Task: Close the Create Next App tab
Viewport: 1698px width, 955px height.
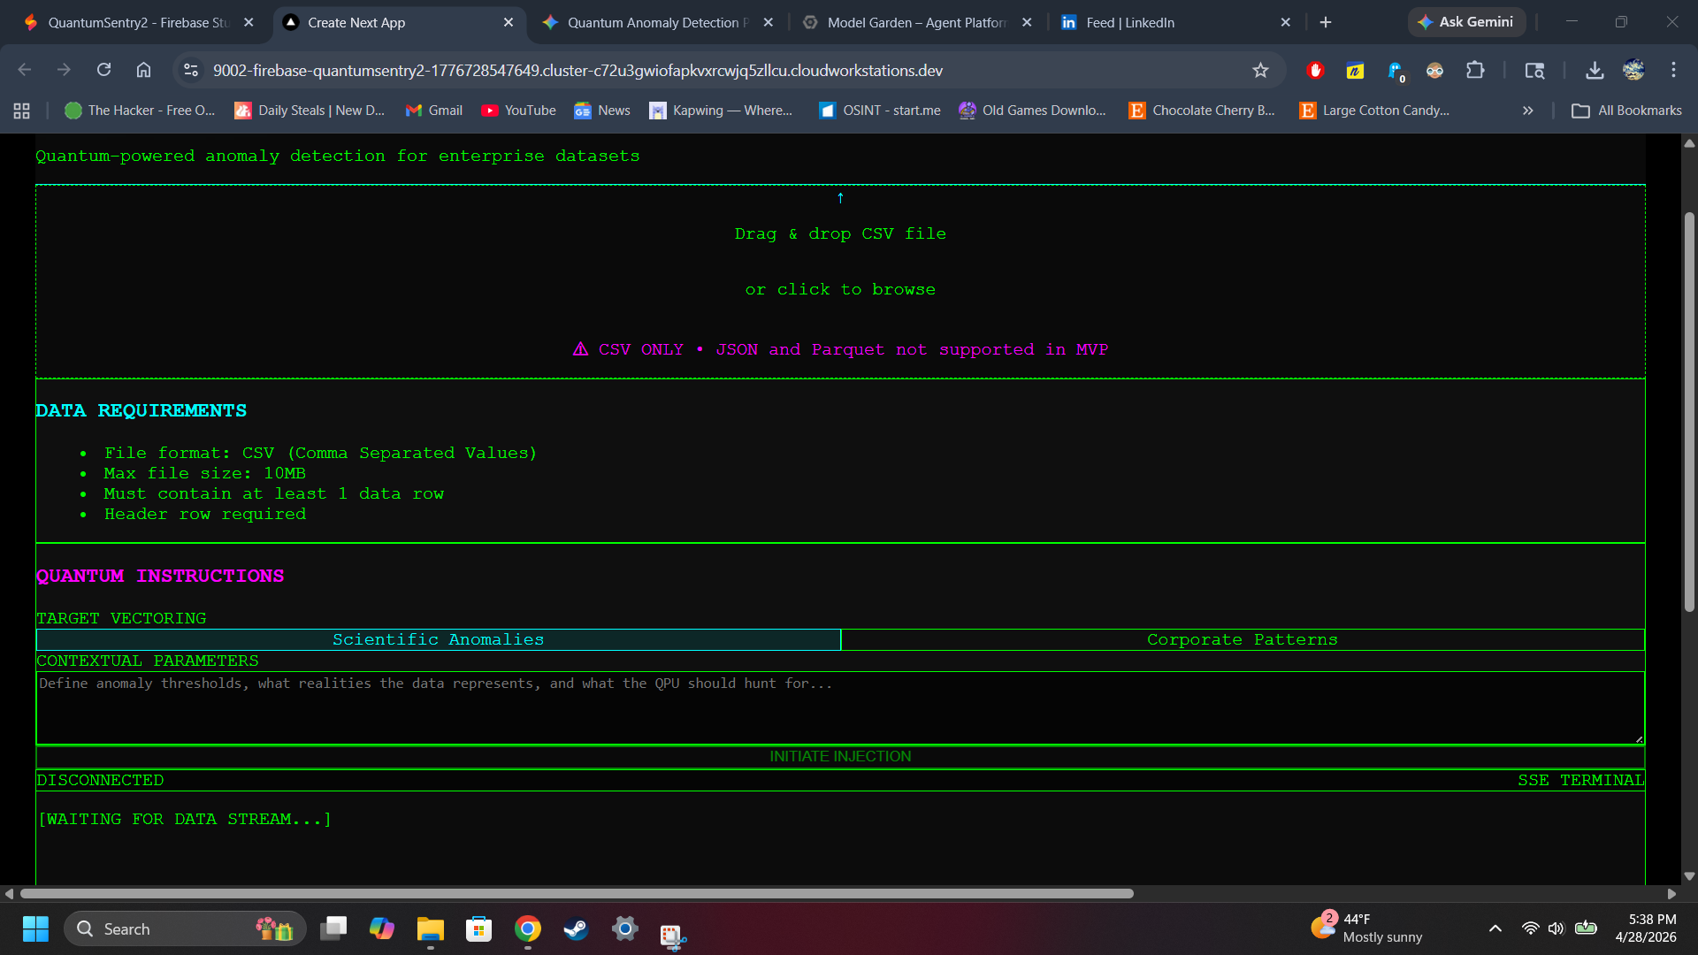Action: pos(508,22)
